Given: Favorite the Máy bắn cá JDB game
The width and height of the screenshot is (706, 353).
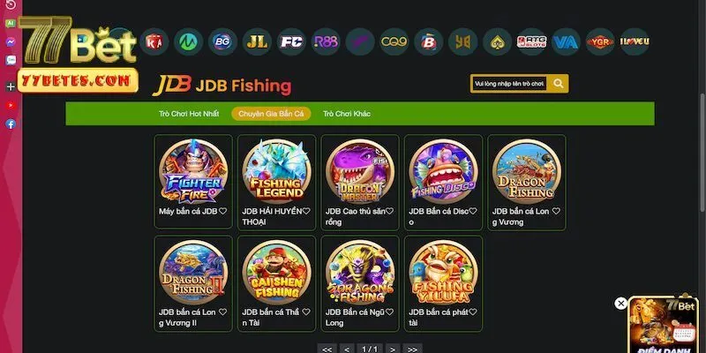Looking at the screenshot, I should coord(223,211).
